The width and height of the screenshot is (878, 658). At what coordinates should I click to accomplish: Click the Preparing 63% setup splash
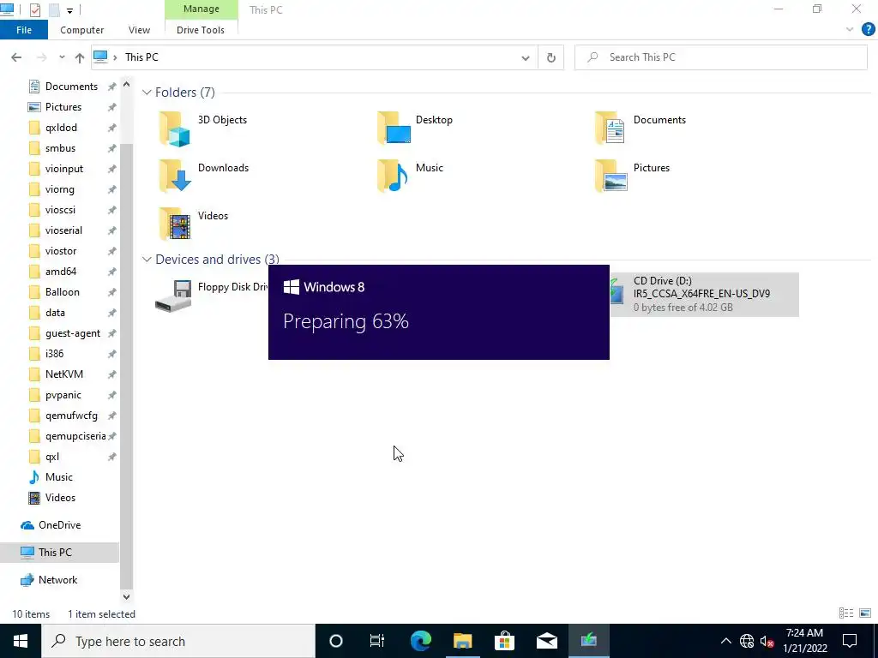438,312
